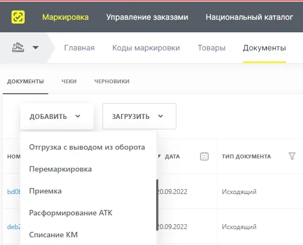Open the document type filter funnel icon

tap(292, 156)
